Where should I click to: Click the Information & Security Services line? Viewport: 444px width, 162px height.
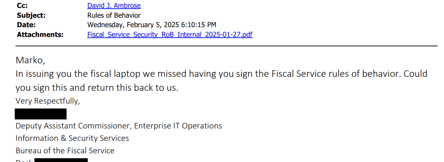72,138
